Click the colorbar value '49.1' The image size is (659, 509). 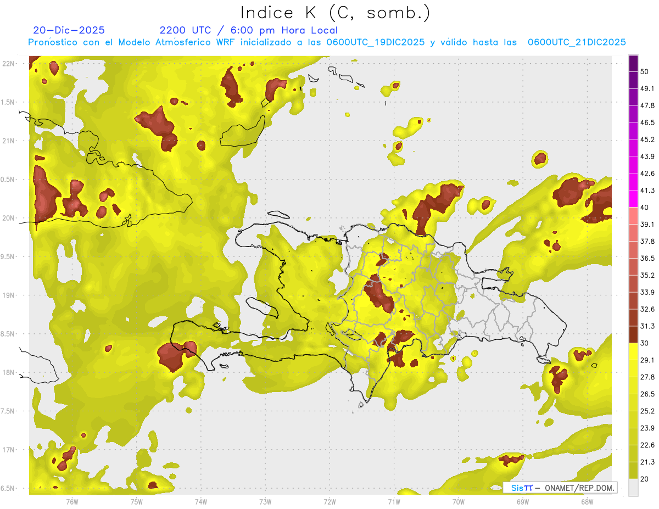647,88
